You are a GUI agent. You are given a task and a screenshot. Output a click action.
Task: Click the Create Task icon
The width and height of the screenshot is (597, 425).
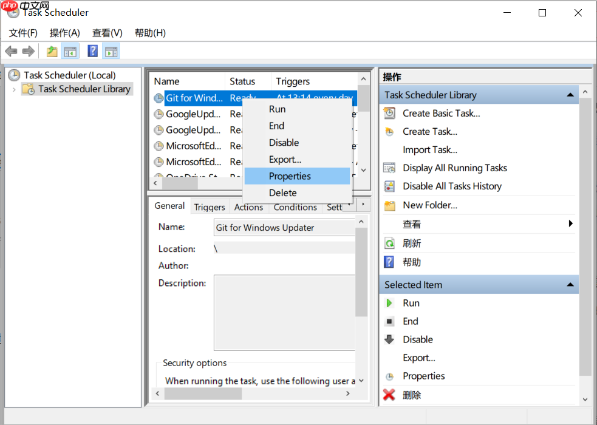point(389,132)
